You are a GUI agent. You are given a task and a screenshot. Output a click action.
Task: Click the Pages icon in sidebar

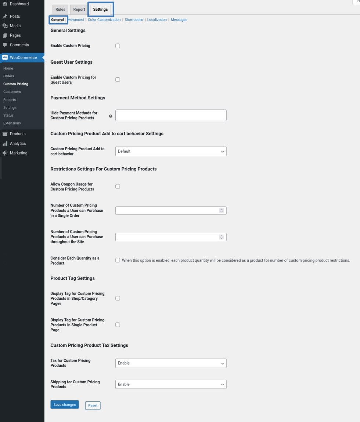5,35
